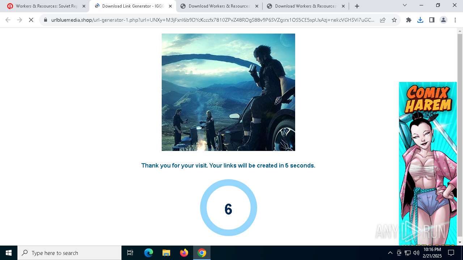463x260 pixels.
Task: Close the third Download Workers tab
Action: pos(257,6)
